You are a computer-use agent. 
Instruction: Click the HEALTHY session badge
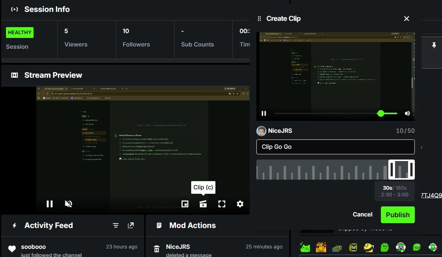tap(20, 33)
